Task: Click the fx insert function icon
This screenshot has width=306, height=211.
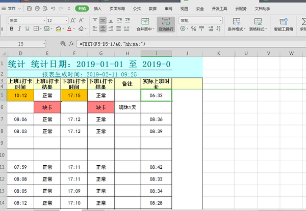Action: coord(71,44)
